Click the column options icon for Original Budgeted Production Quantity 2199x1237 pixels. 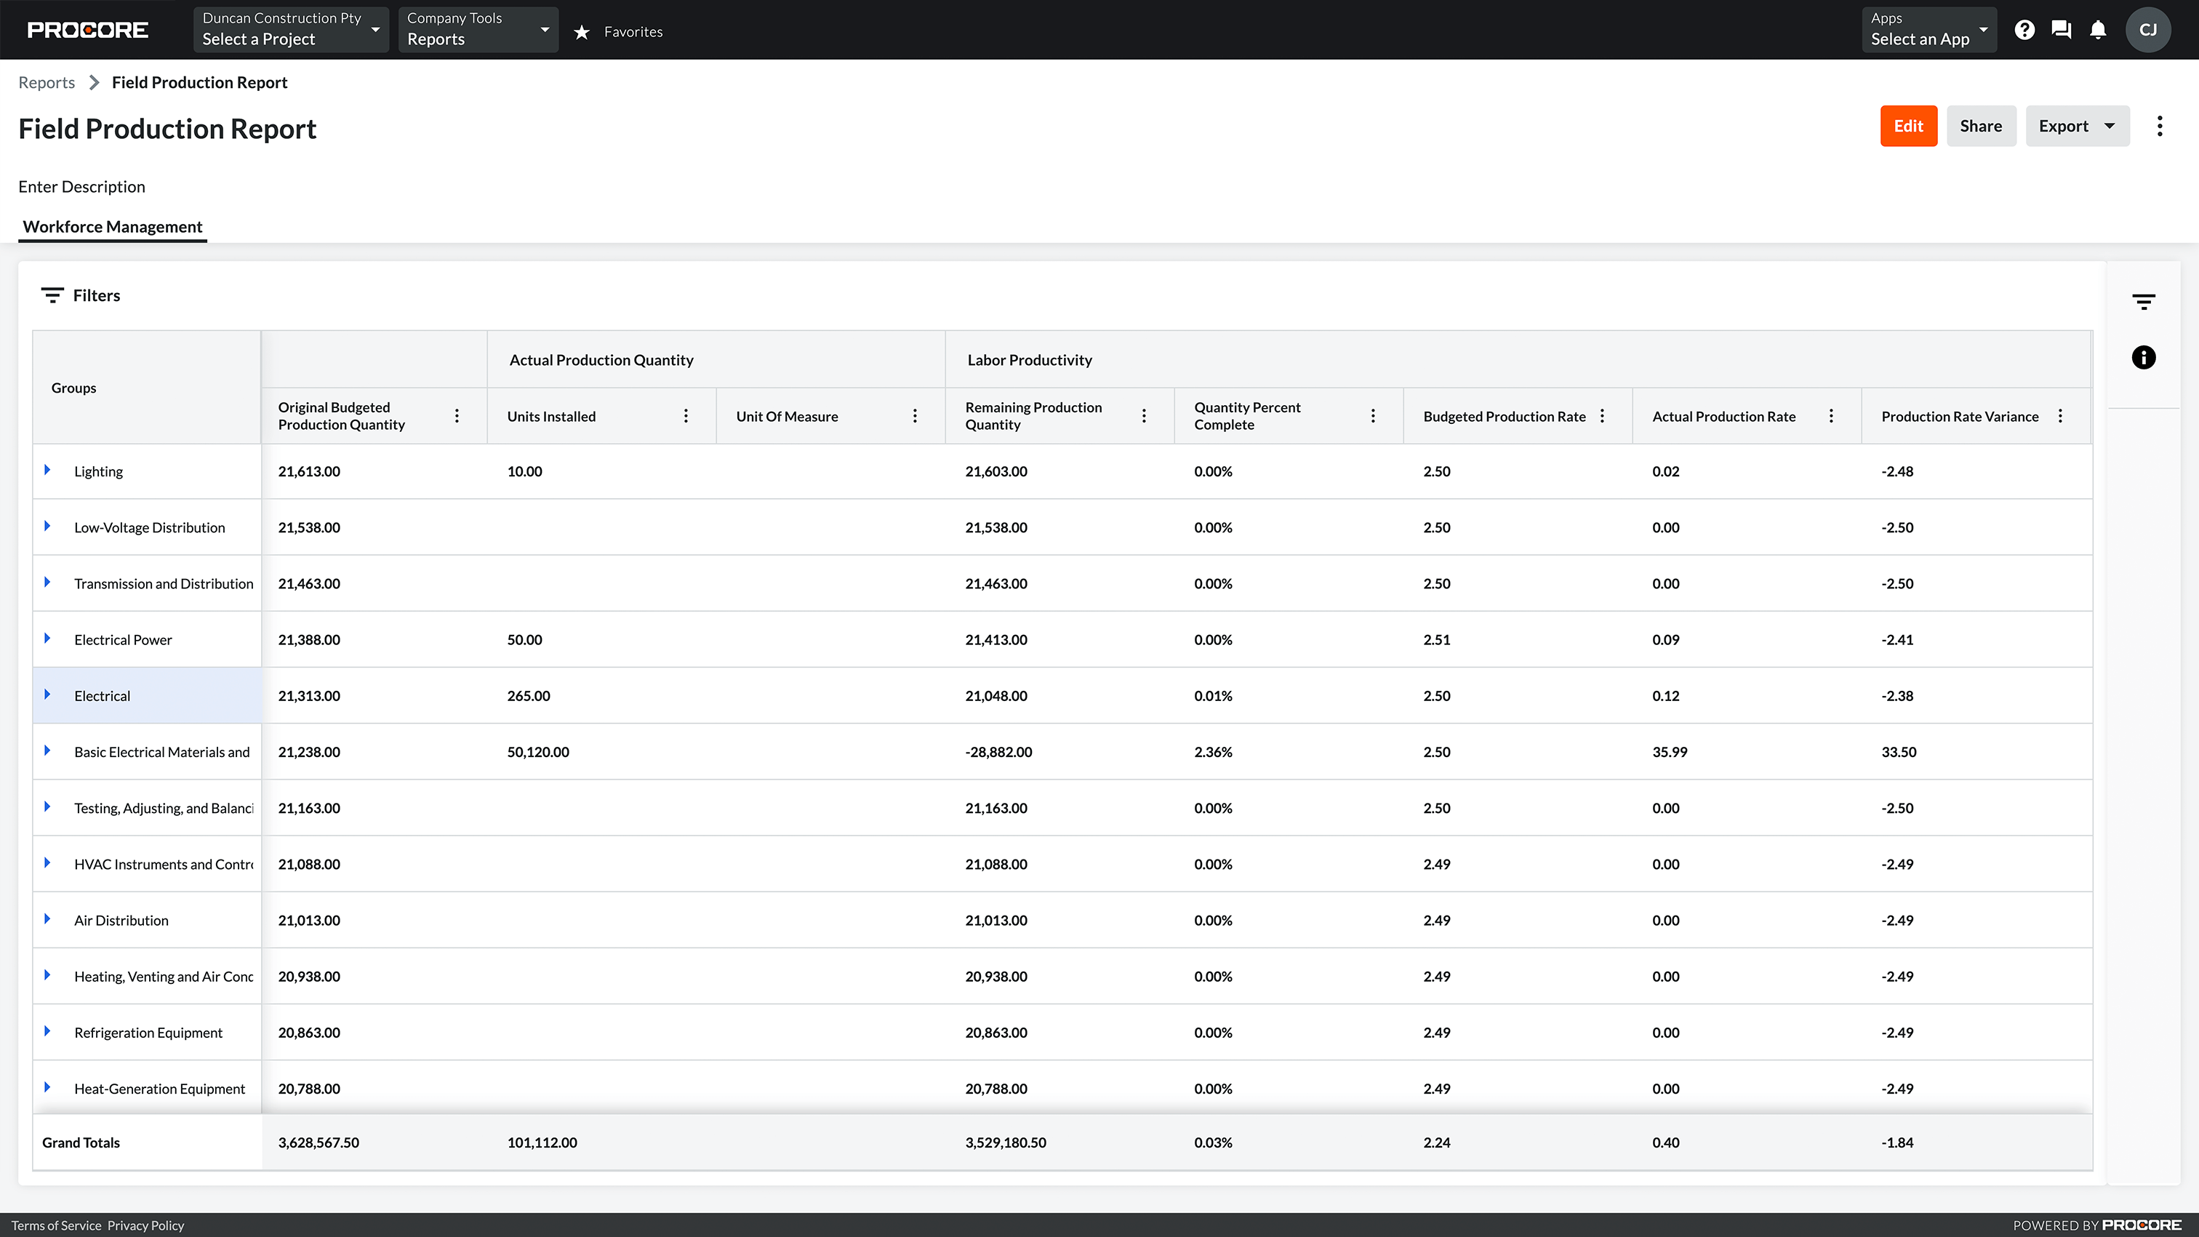tap(459, 415)
